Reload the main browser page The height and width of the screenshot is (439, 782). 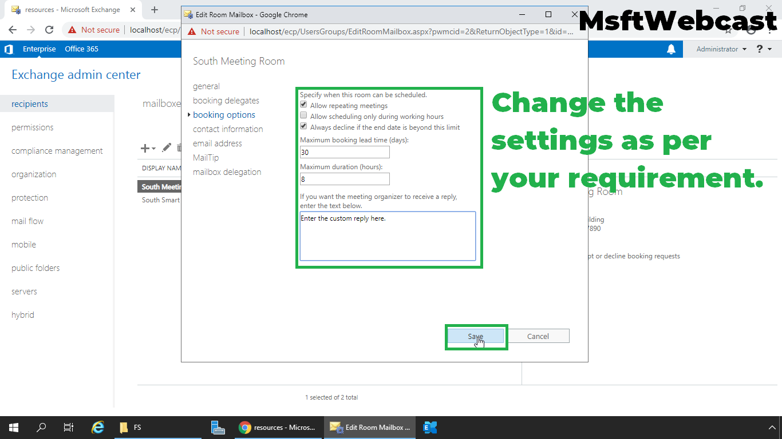click(49, 30)
